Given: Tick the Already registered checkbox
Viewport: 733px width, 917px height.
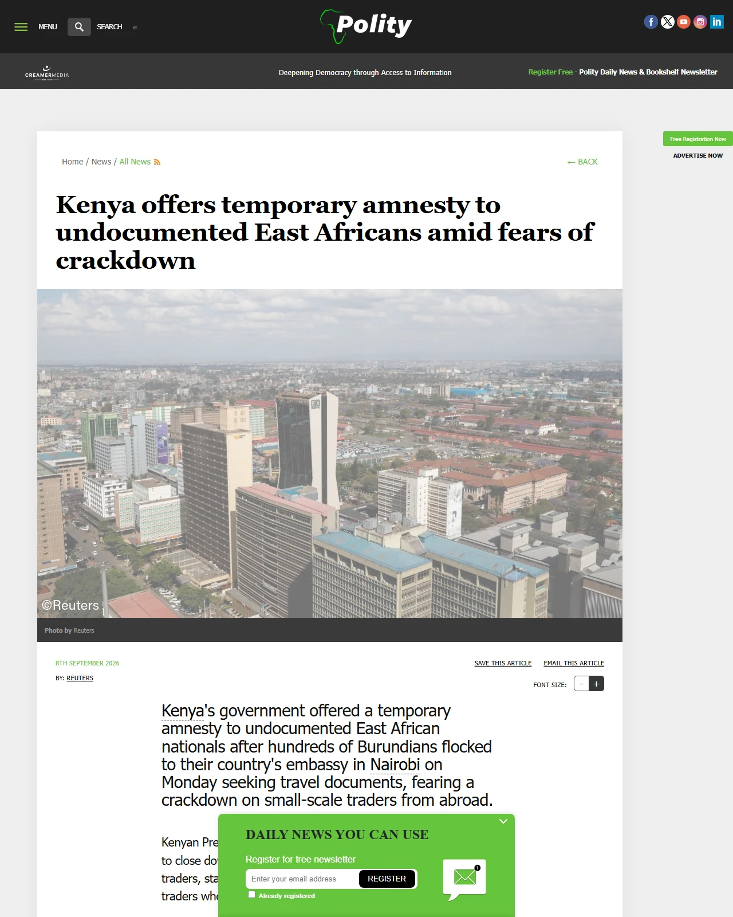Looking at the screenshot, I should click(x=251, y=895).
